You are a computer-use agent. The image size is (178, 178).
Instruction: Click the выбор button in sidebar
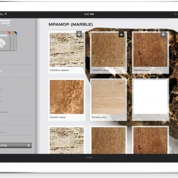pos(16,145)
